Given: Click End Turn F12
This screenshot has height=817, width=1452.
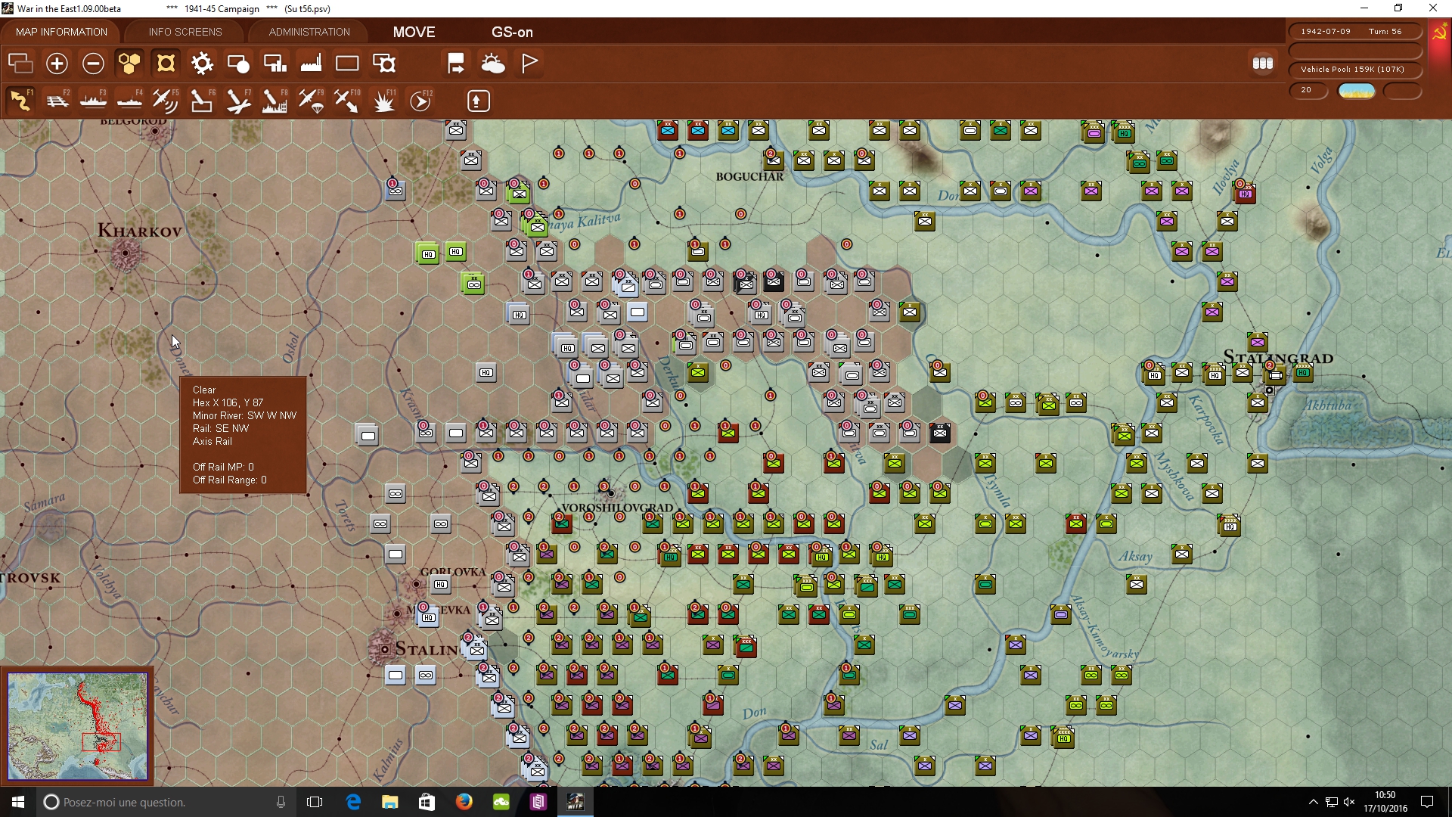Looking at the screenshot, I should click(421, 101).
